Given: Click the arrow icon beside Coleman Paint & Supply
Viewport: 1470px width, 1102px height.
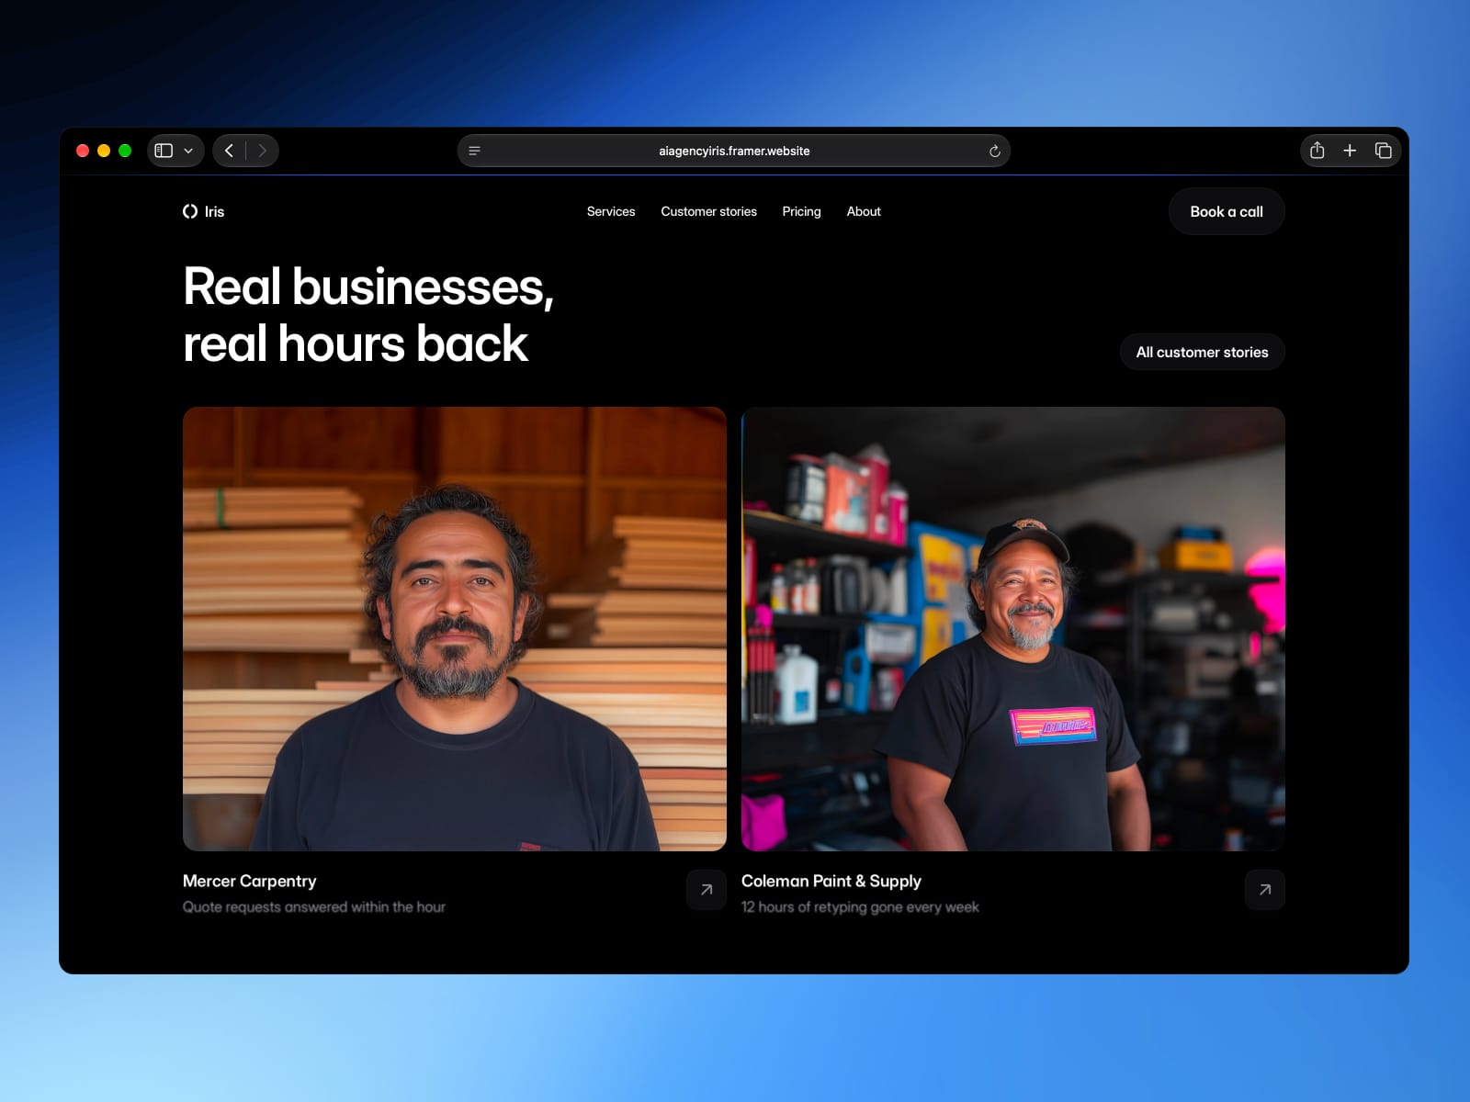Looking at the screenshot, I should click(1265, 890).
